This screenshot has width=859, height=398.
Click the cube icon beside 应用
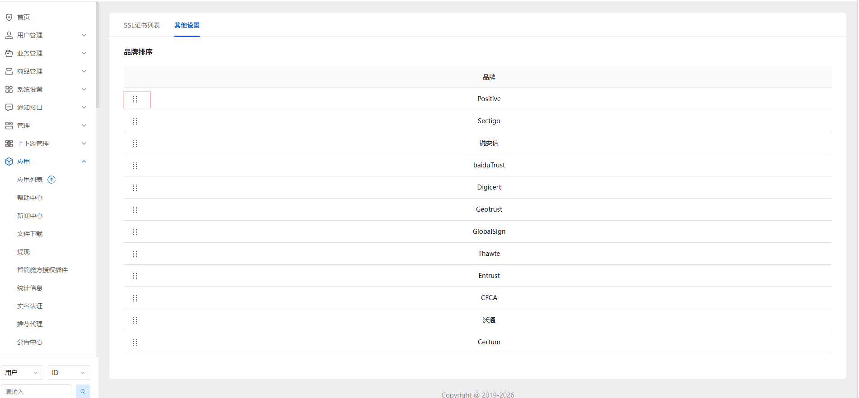tap(9, 162)
